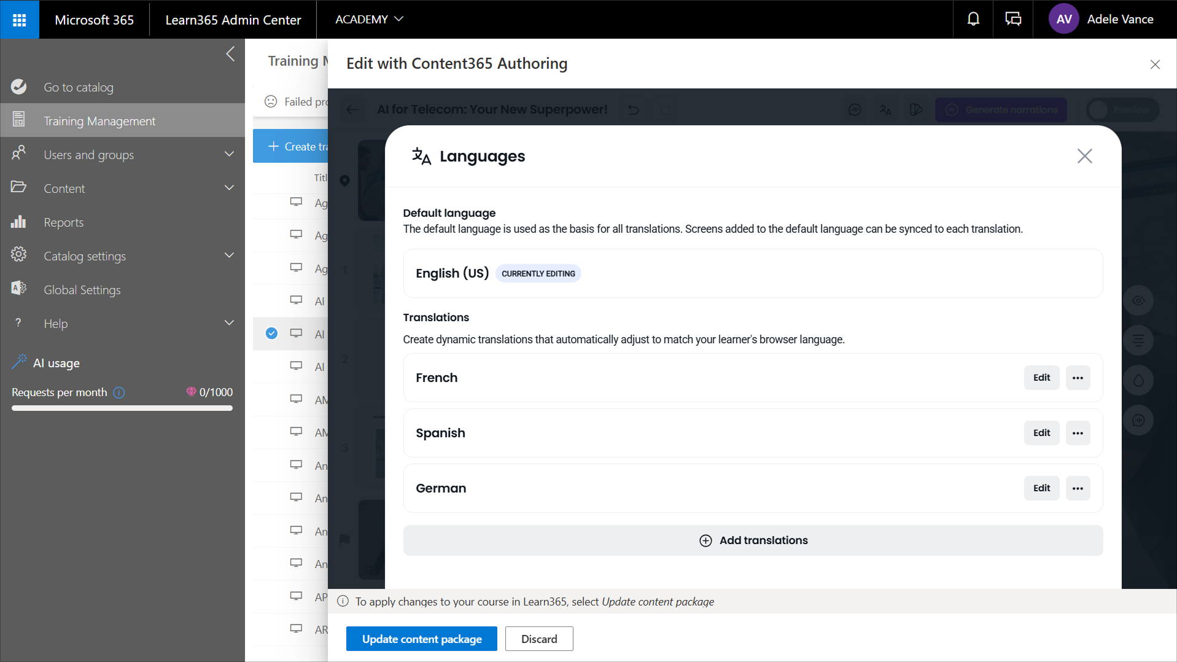The height and width of the screenshot is (662, 1177).
Task: Click the info icon next to Requests per month
Action: tap(119, 392)
